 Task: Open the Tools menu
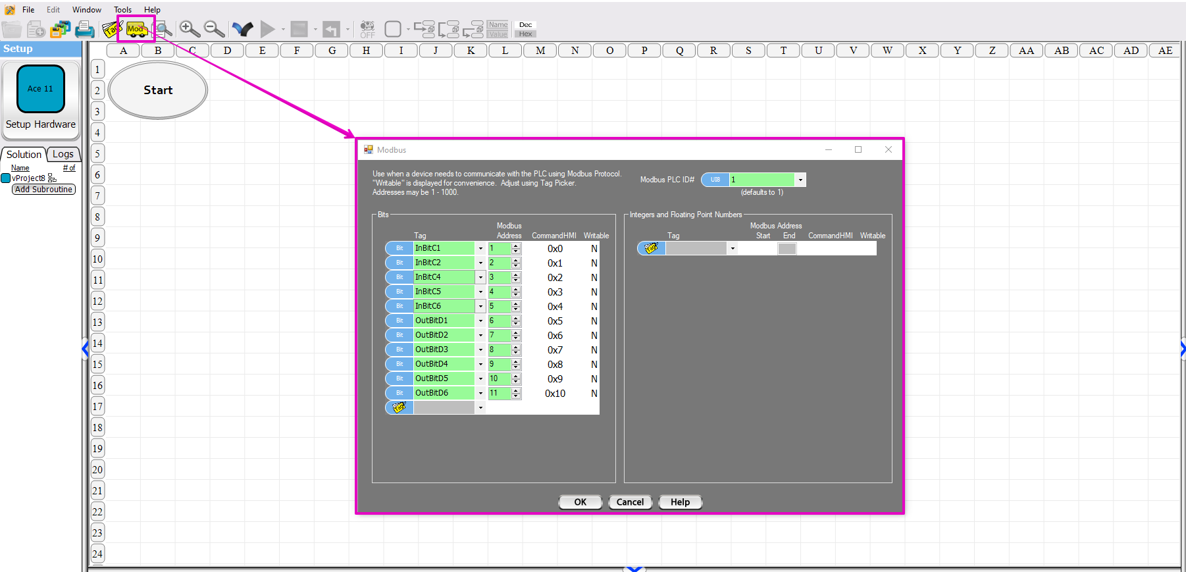click(x=122, y=10)
